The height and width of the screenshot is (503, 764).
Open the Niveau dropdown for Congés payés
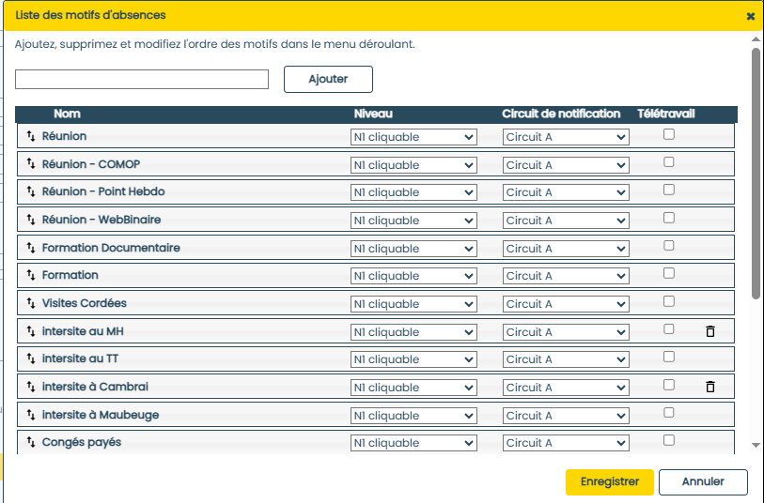pos(413,443)
